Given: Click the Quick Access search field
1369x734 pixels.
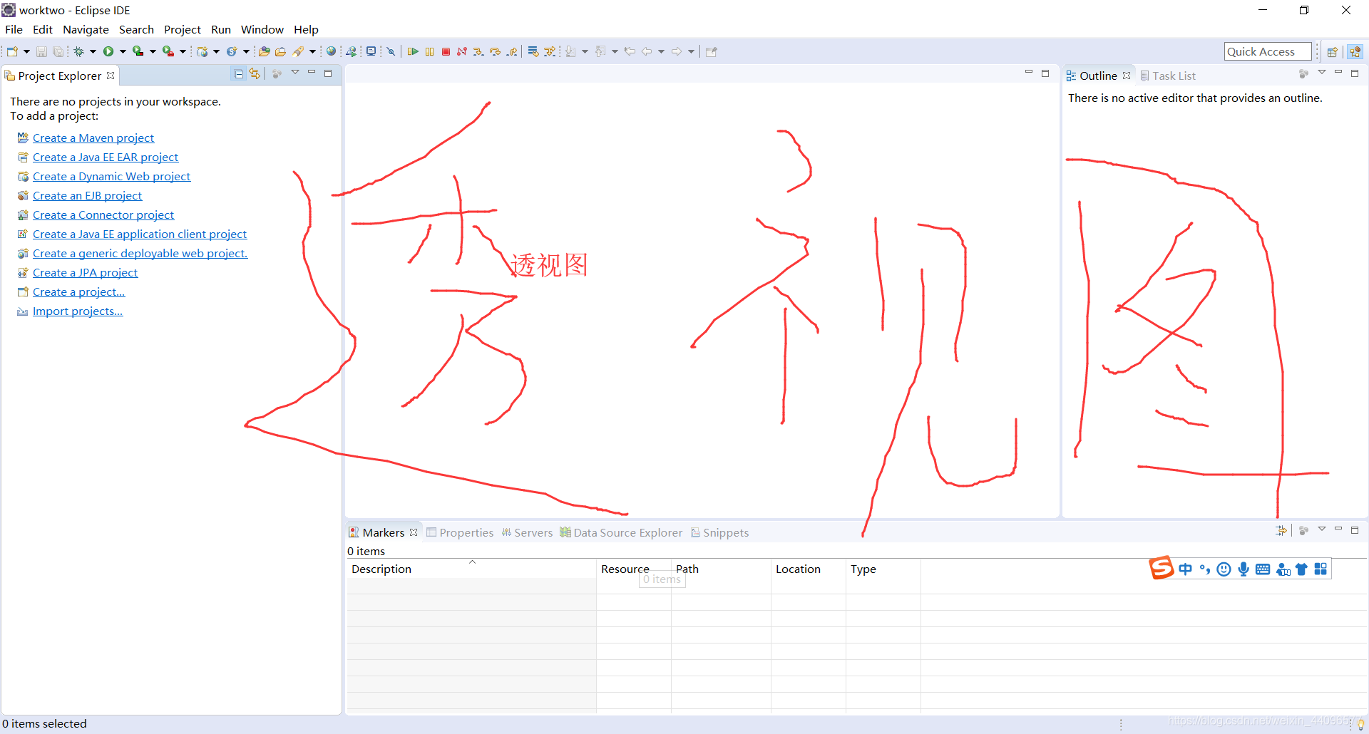Looking at the screenshot, I should (x=1268, y=51).
